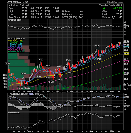The image size is (131, 133).
Task: Click the green up-arrow change indicator
Action: pos(104,8)
